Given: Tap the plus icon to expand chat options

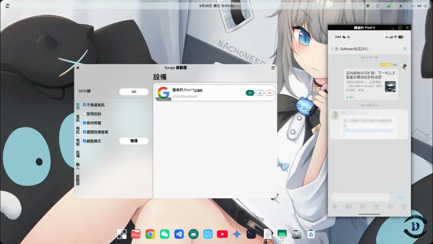Looking at the screenshot, I should point(404,206).
